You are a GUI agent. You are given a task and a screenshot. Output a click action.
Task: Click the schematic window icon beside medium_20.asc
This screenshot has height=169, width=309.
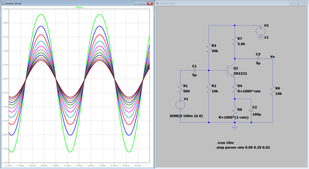[157, 3]
